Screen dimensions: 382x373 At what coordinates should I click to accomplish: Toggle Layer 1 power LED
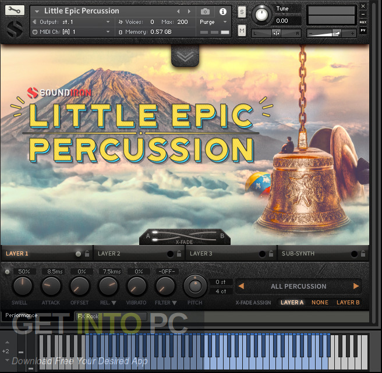(78, 254)
